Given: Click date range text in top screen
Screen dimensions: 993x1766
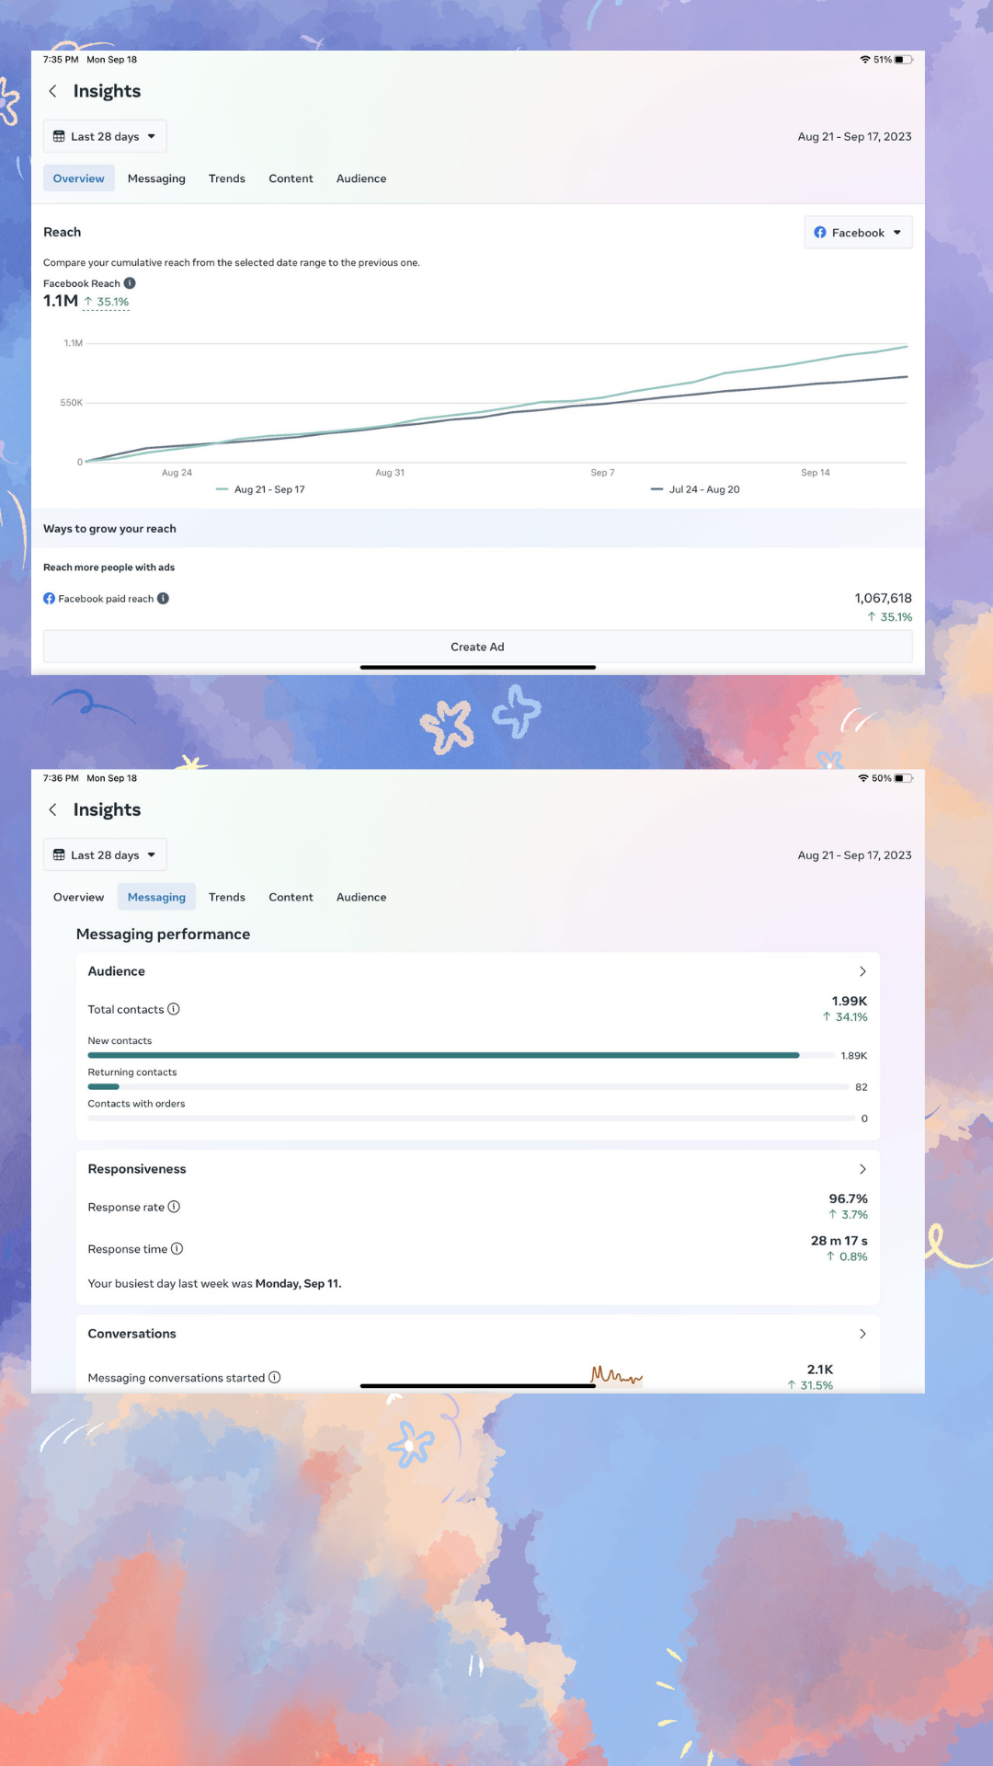Looking at the screenshot, I should coord(854,136).
